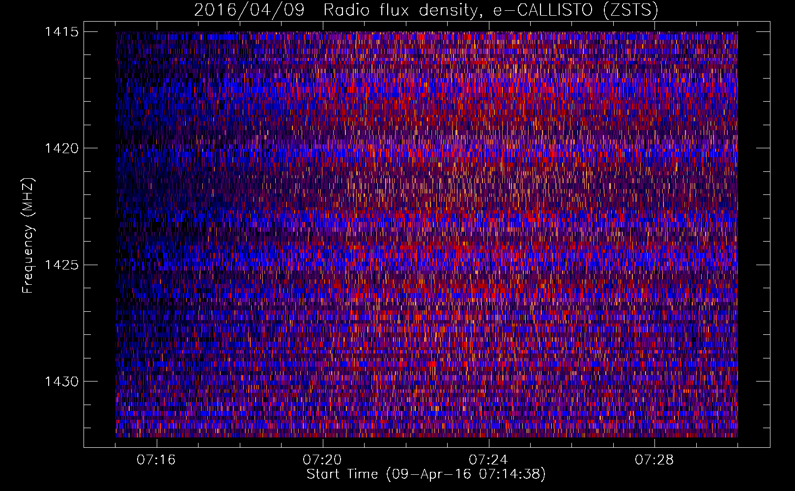Click the radio flux spectrogram image
This screenshot has height=491, width=795.
(x=426, y=234)
